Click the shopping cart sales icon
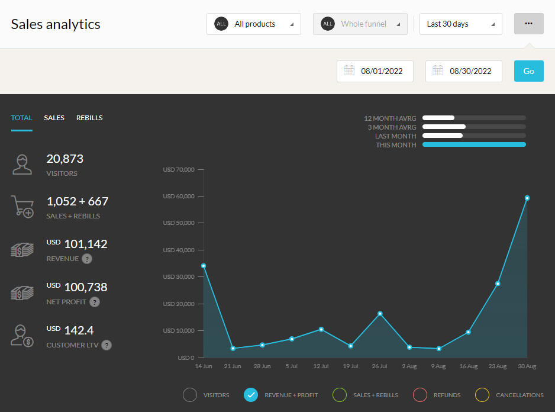The height and width of the screenshot is (412, 555). coord(22,207)
